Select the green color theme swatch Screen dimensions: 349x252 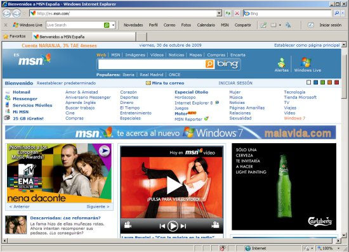tap(323, 82)
